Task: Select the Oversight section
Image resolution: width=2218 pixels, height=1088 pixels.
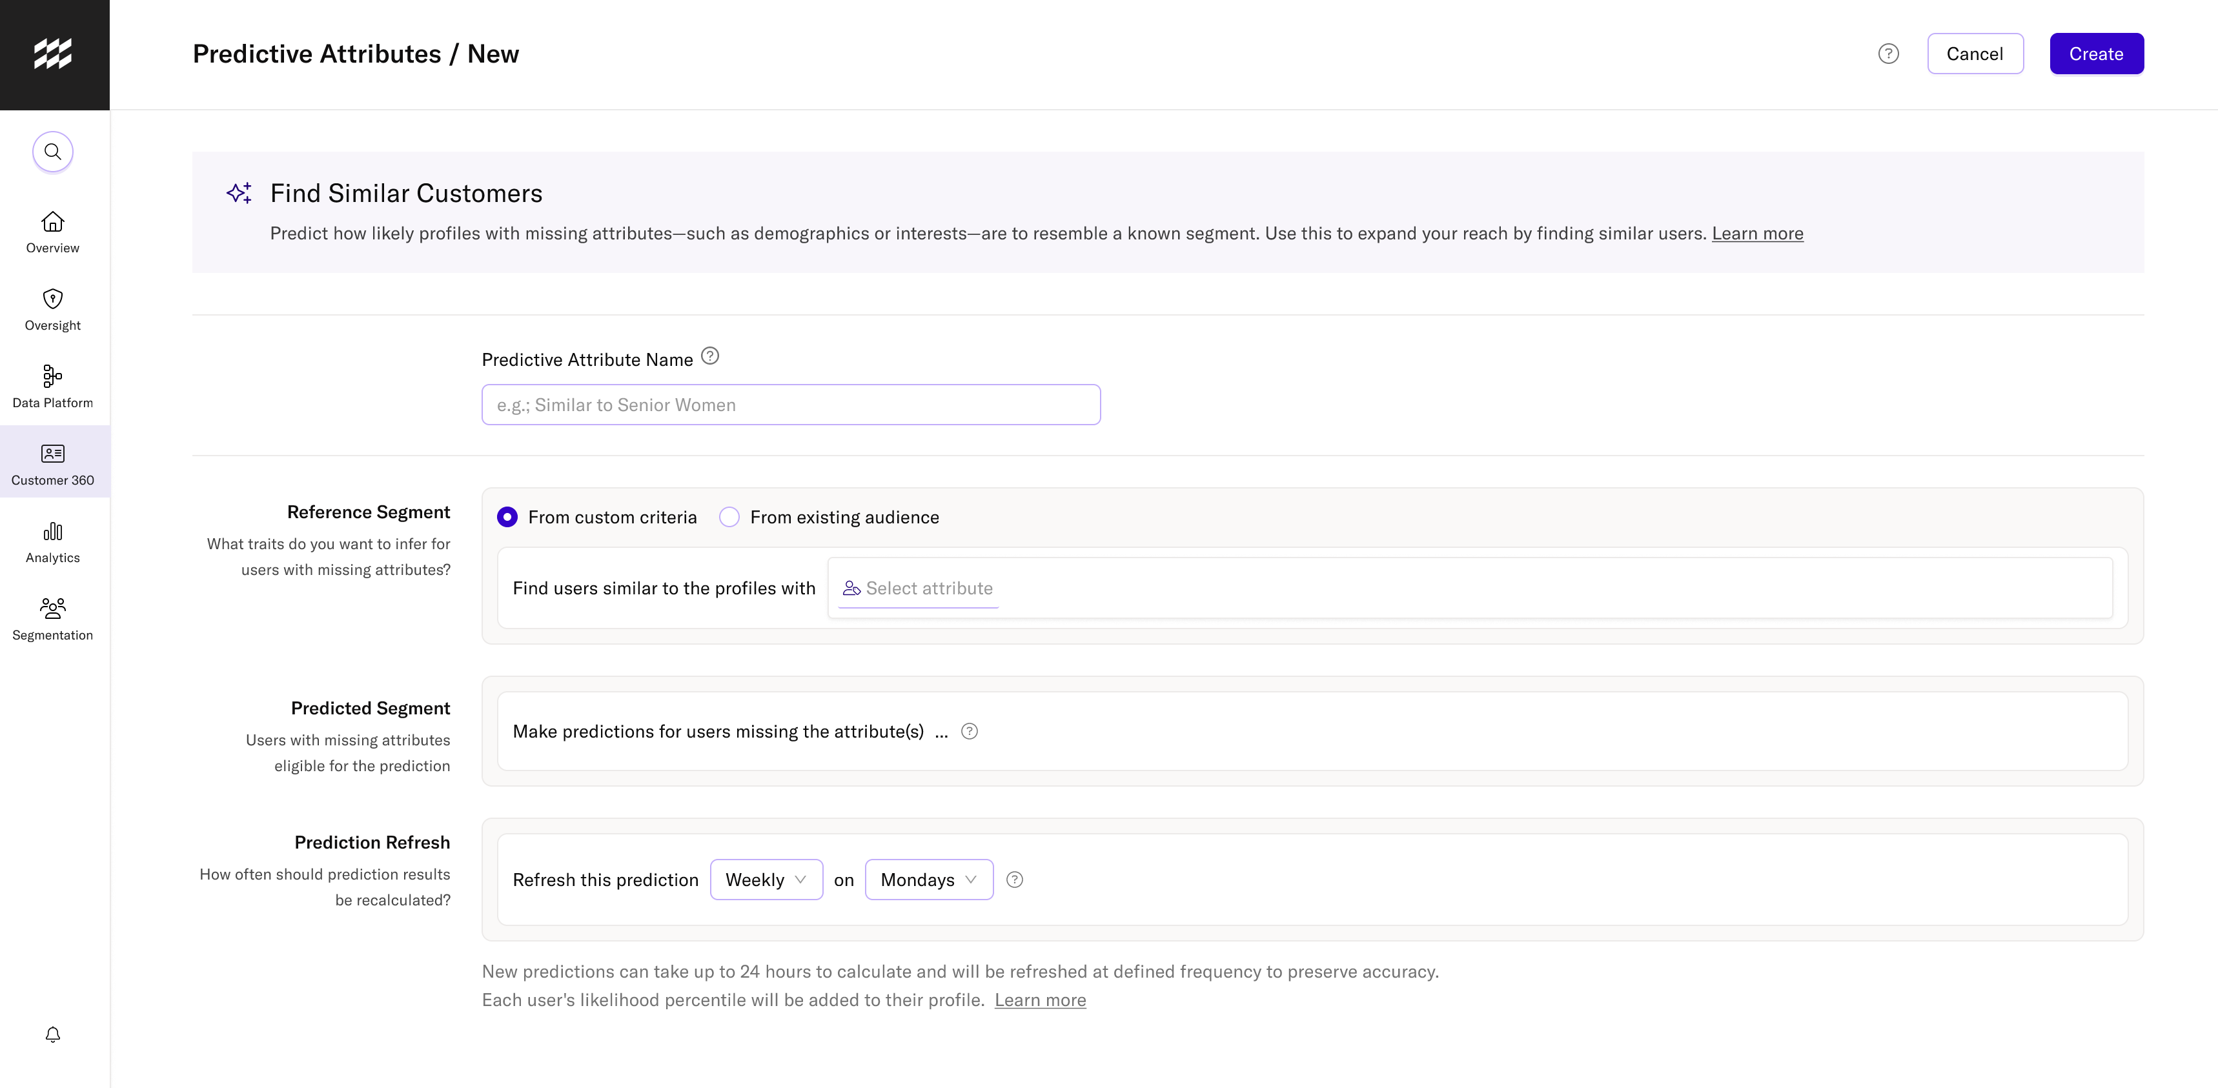Action: pos(52,310)
